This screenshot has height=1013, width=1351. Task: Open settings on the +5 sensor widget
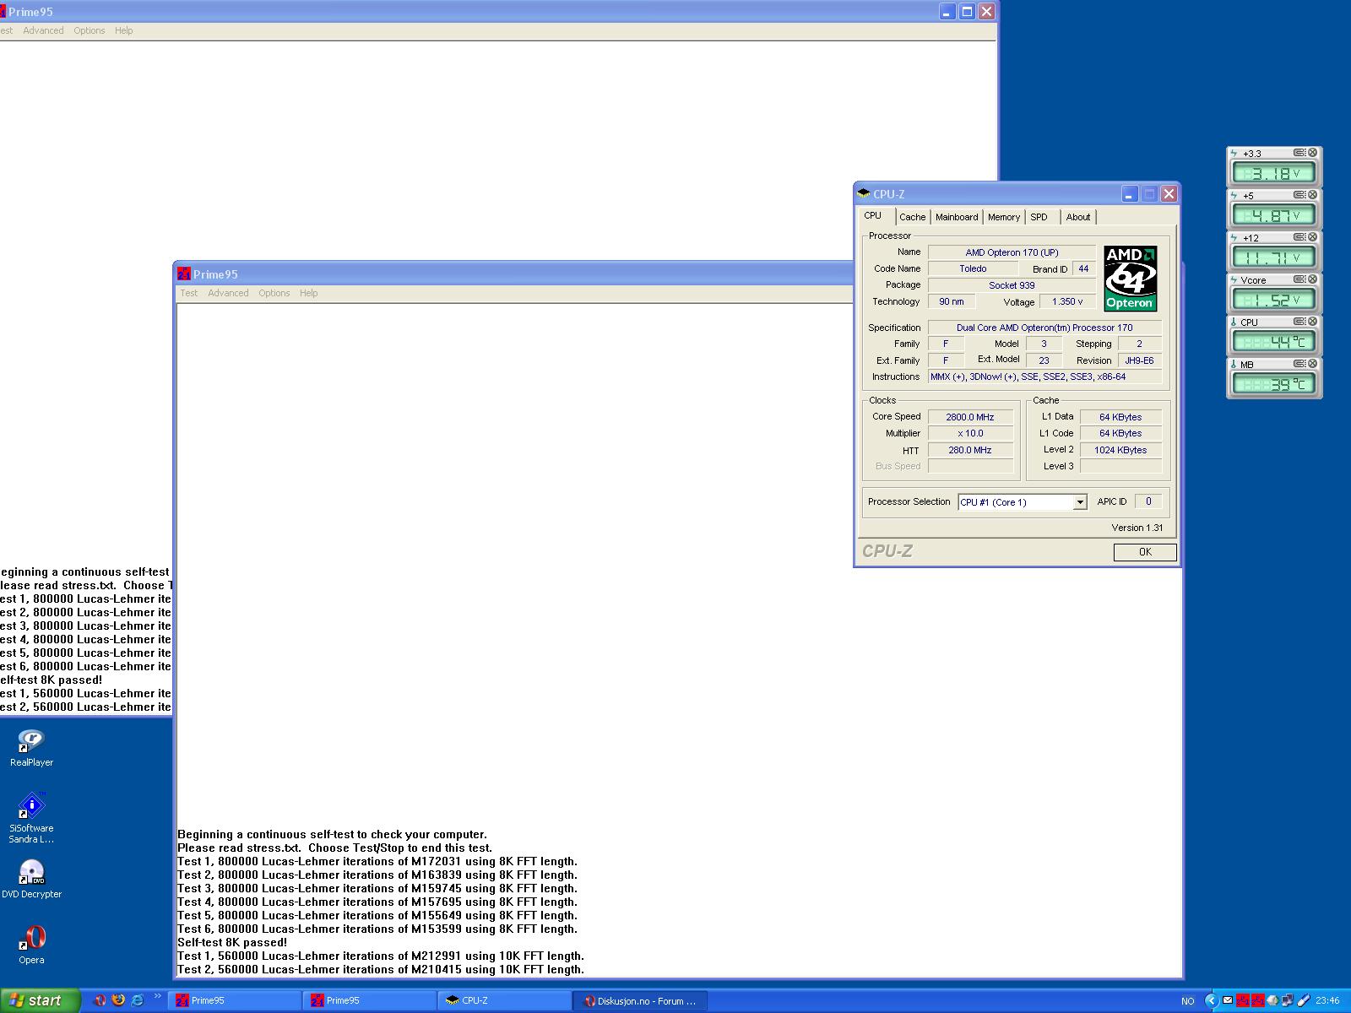pyautogui.click(x=1300, y=195)
